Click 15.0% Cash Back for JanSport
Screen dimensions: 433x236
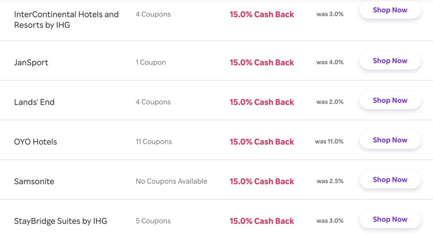point(262,62)
